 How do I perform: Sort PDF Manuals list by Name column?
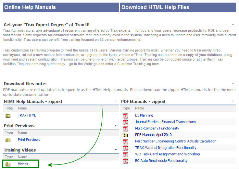[139, 108]
